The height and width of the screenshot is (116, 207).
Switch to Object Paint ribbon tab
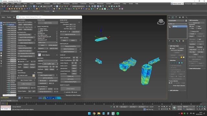pyautogui.click(x=36, y=12)
